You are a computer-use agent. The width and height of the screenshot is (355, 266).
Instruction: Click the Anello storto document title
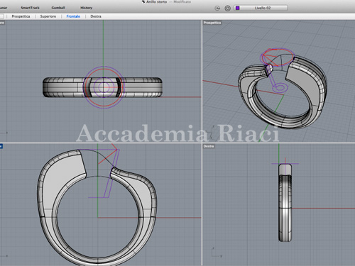click(156, 1)
